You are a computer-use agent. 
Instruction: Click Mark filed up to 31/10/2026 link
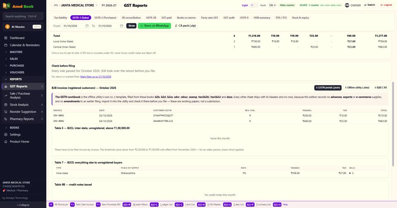[96, 77]
